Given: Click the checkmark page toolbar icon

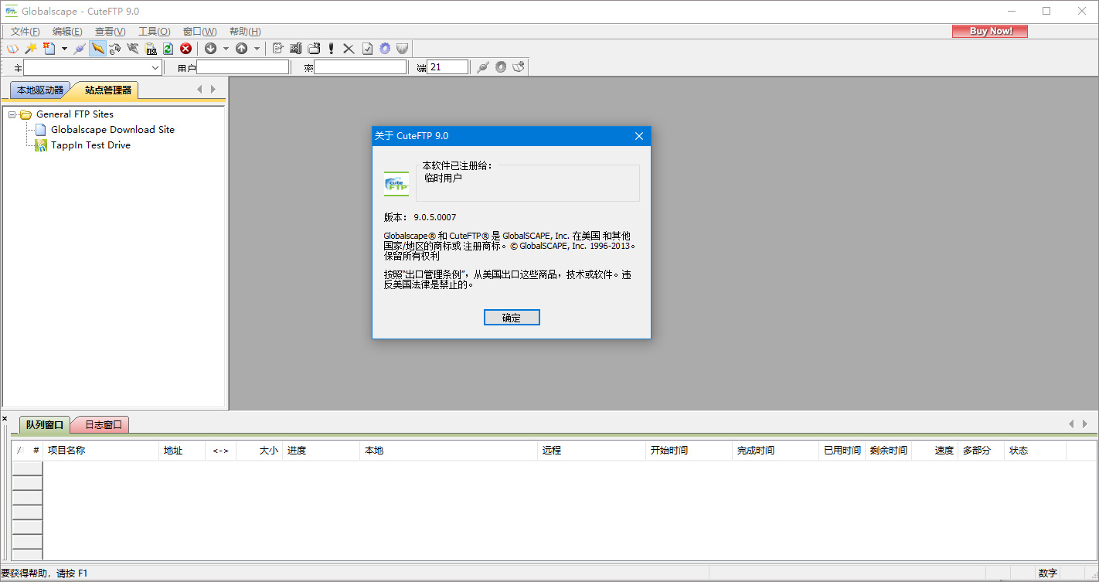Looking at the screenshot, I should point(367,49).
